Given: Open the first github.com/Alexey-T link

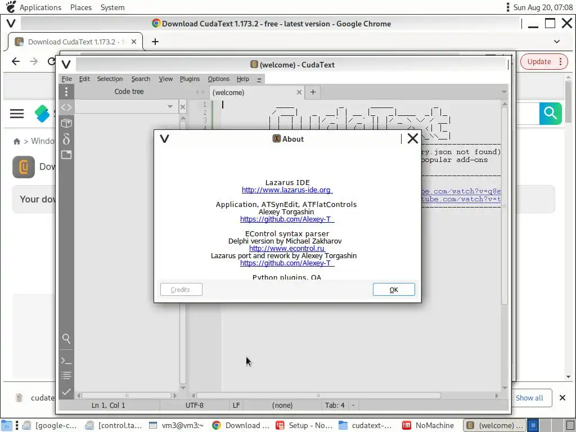Looking at the screenshot, I should 287,219.
